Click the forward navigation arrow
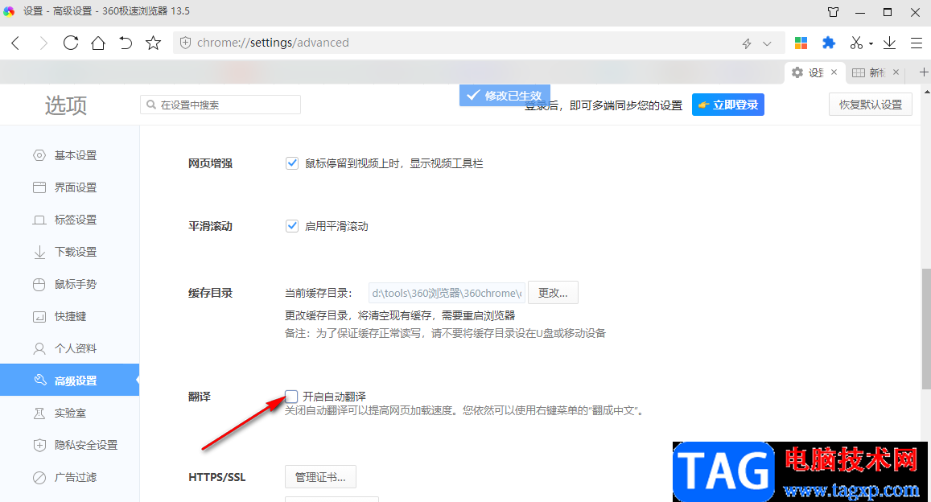This screenshot has width=931, height=502. point(43,43)
